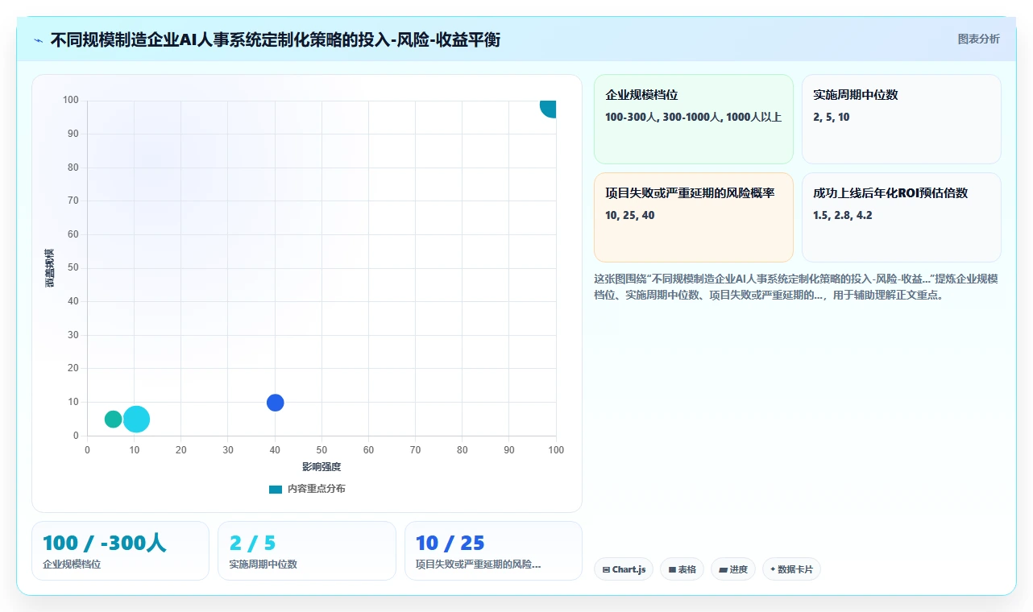Click the 图表分析 label in header

978,39
